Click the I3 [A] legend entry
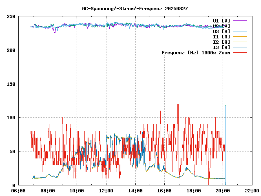This screenshot has height=196, width=261. point(221,47)
